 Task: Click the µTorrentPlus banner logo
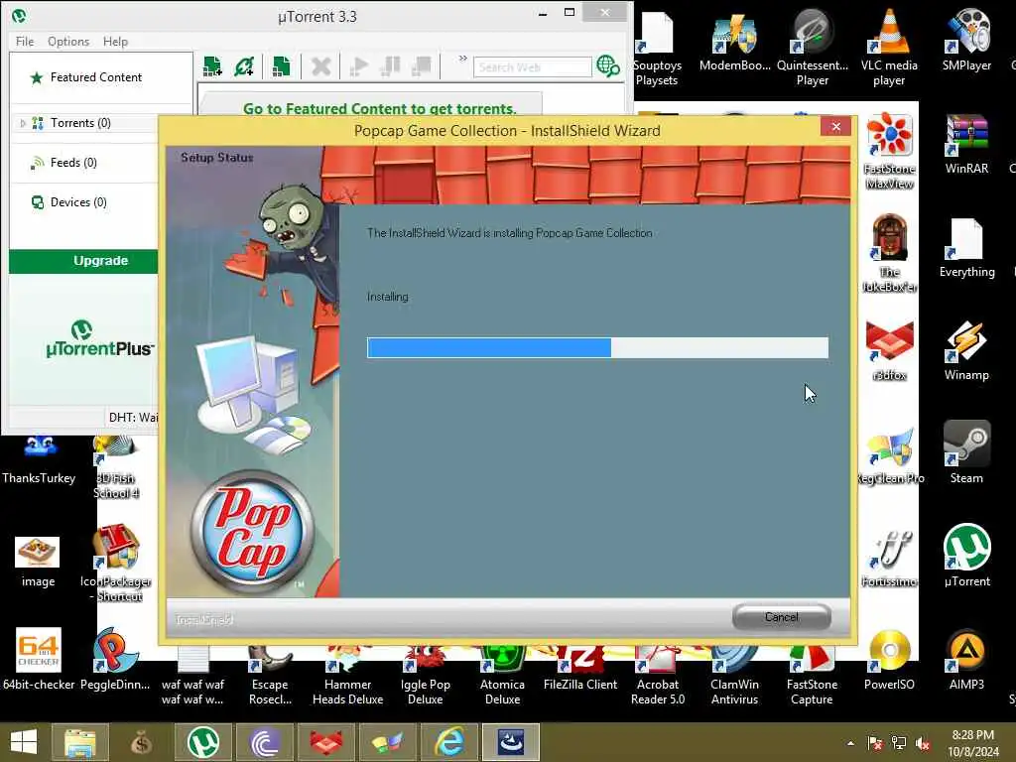tap(98, 339)
